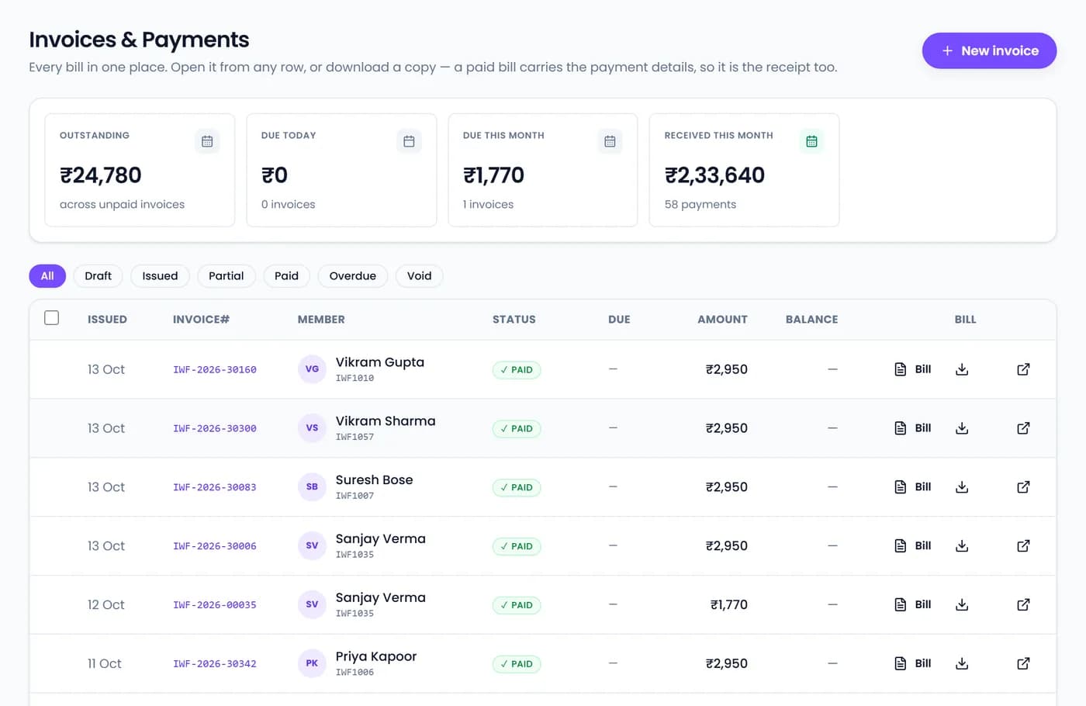The image size is (1086, 706).
Task: Open invoice IWF-2026-30006 external link icon
Action: click(x=1023, y=546)
